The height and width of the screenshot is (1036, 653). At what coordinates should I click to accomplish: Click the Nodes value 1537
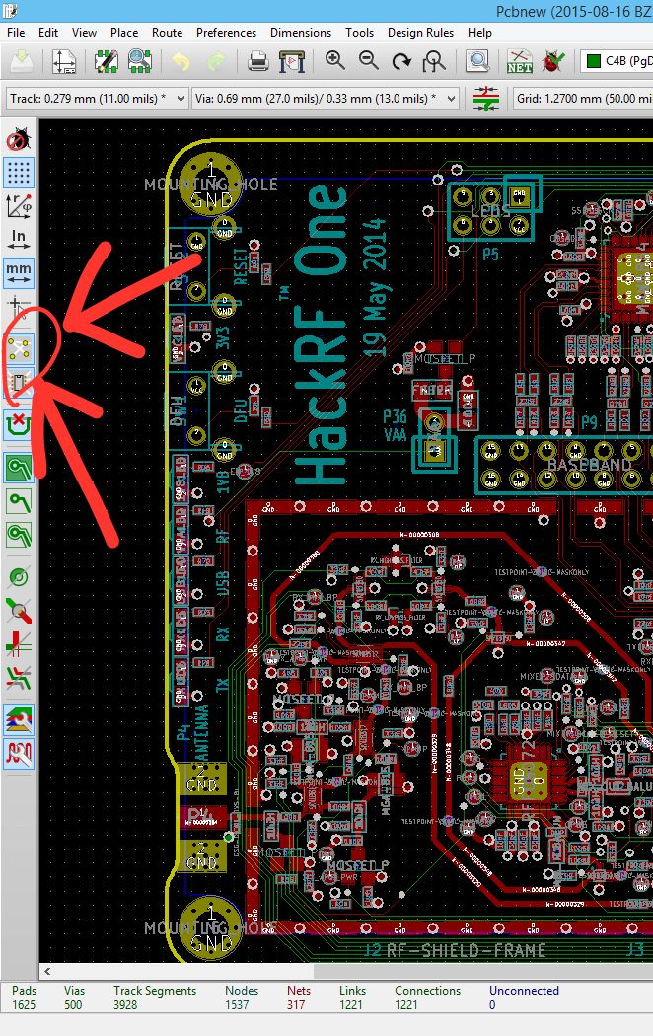[237, 1005]
